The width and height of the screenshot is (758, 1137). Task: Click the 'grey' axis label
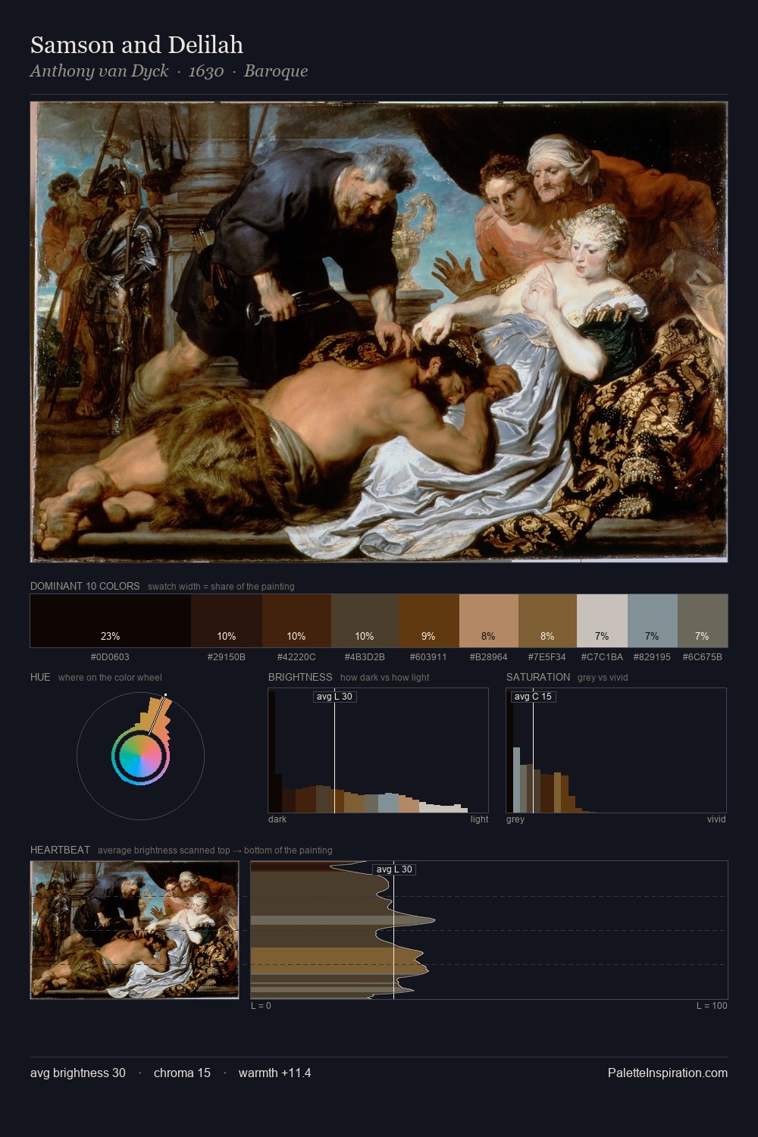tap(515, 819)
